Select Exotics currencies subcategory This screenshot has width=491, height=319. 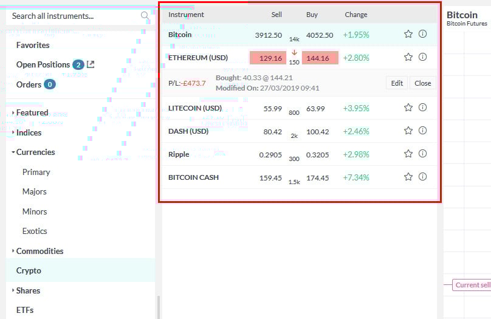(x=35, y=231)
